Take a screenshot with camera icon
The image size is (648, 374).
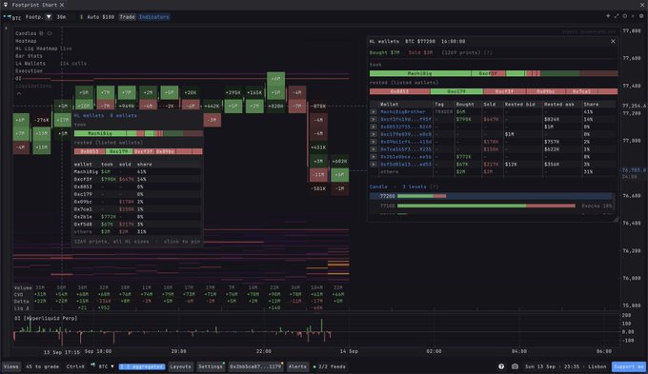point(515,366)
